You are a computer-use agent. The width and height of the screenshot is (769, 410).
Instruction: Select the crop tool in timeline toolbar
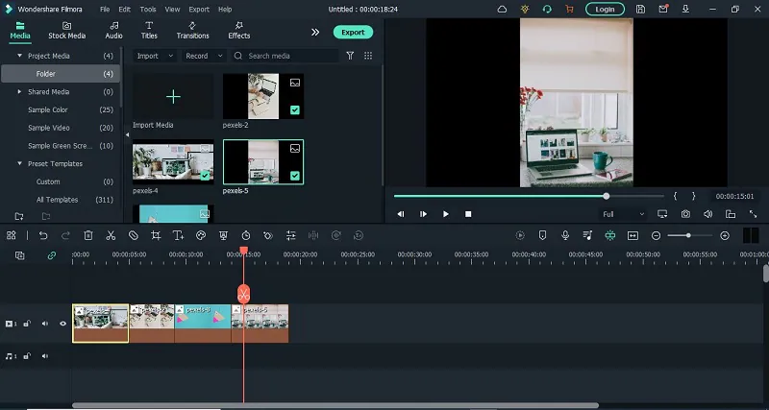point(156,235)
